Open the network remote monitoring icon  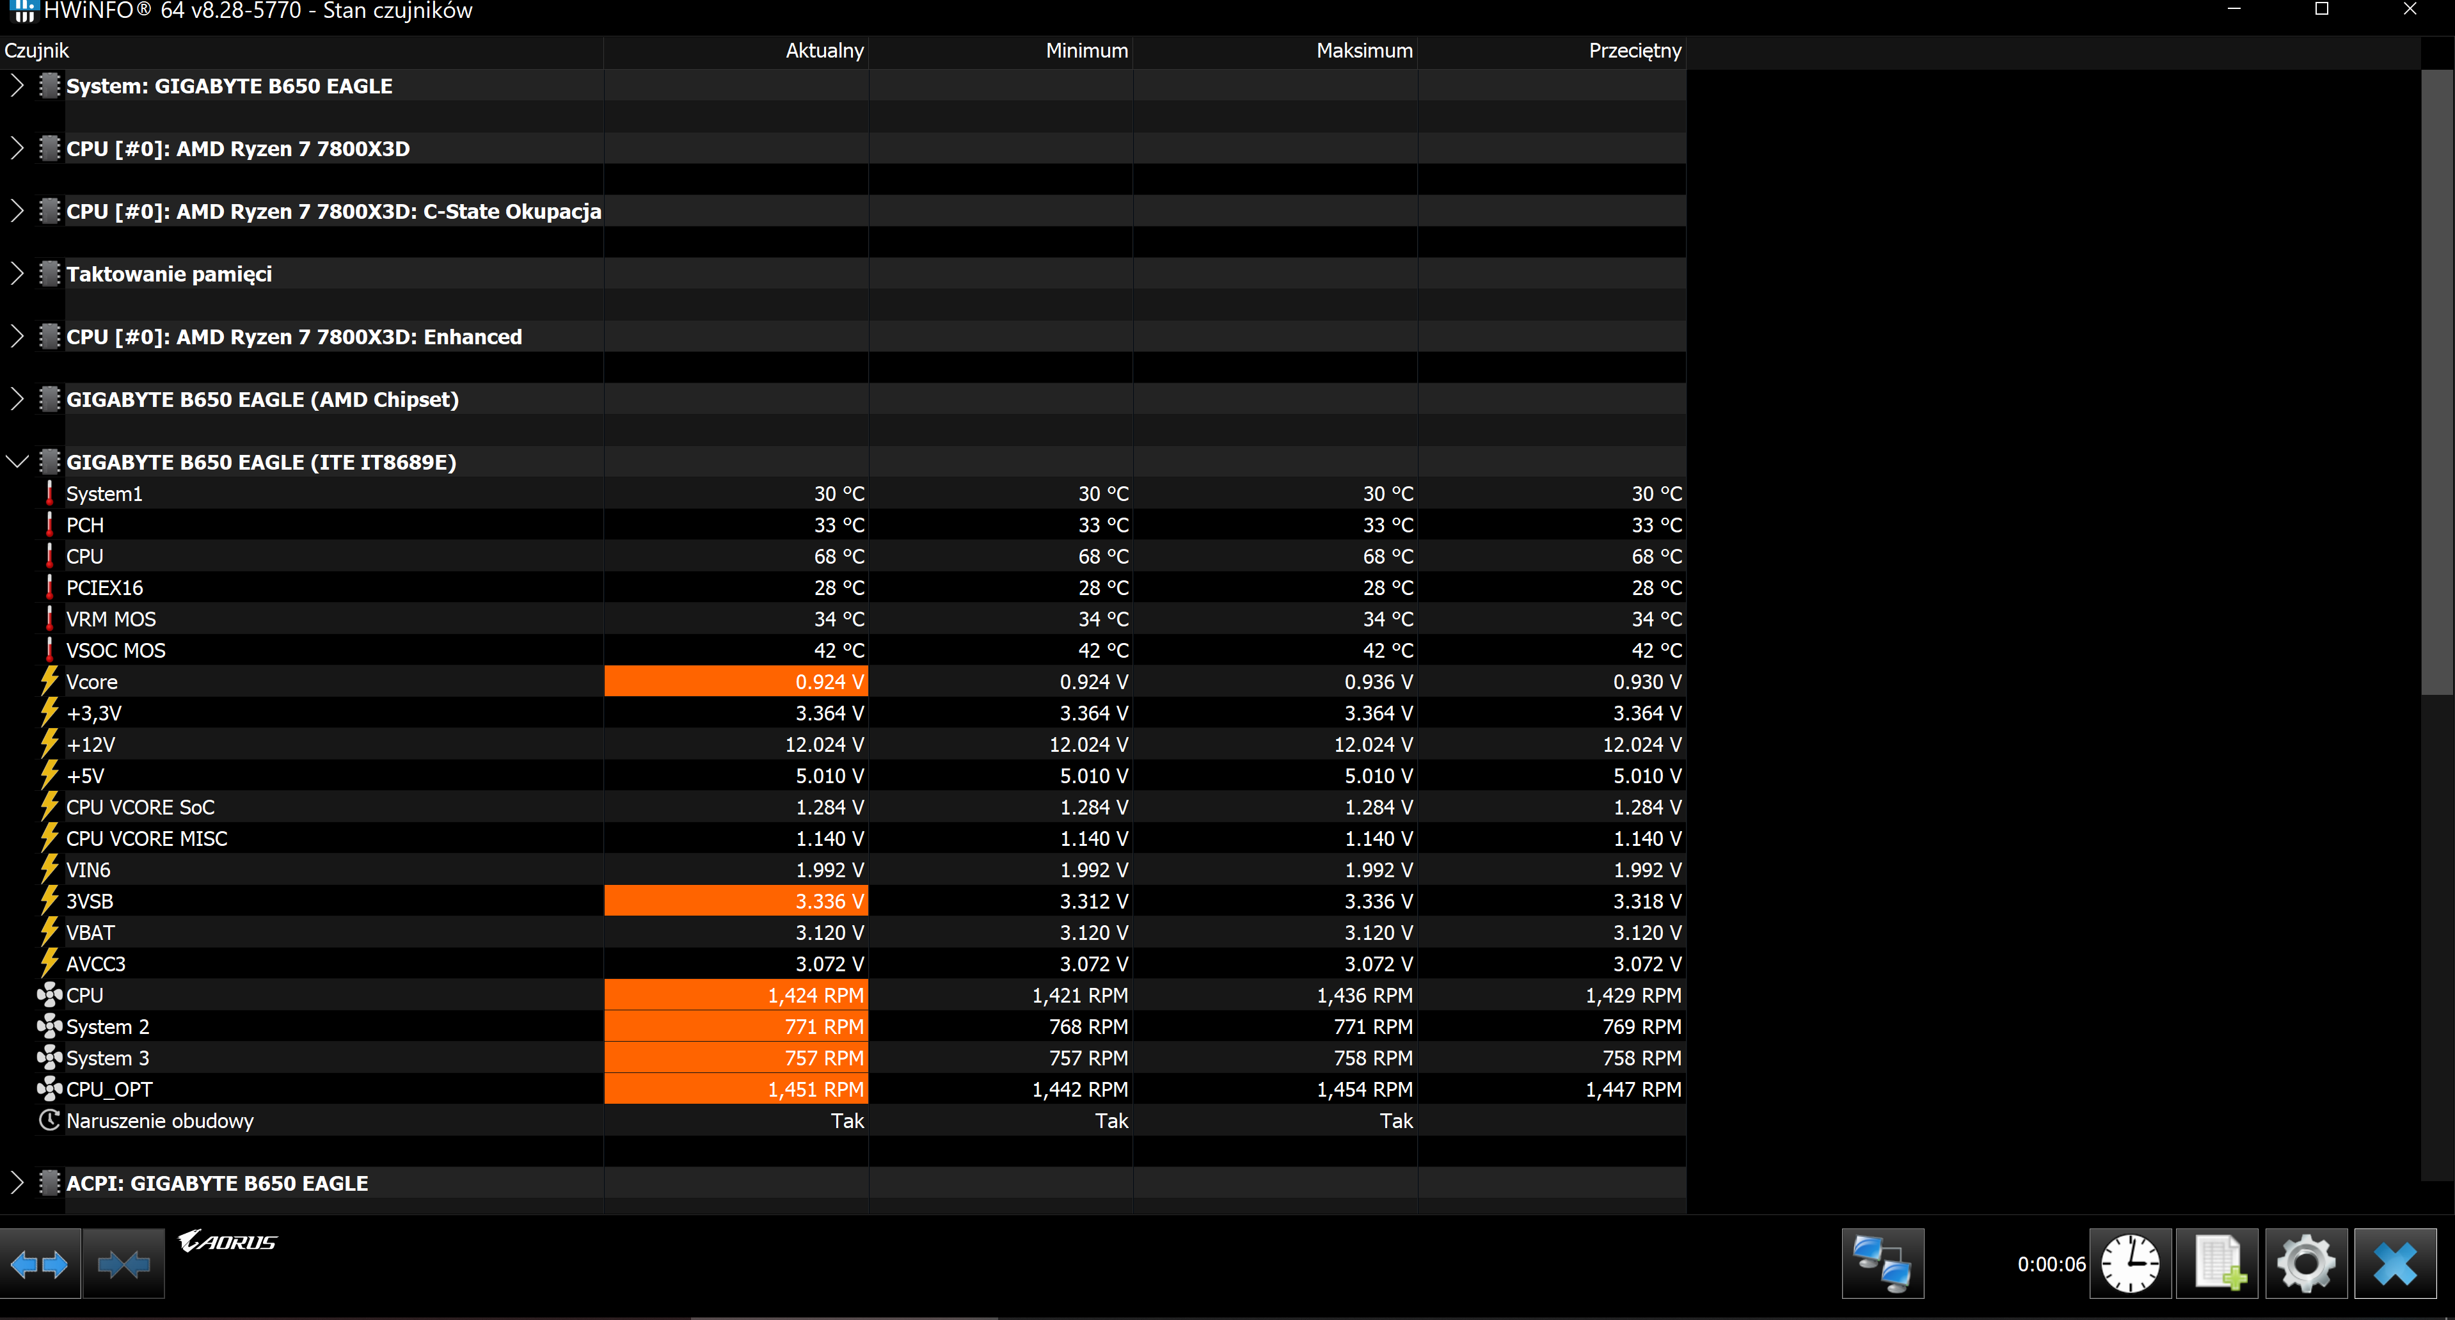[x=1882, y=1264]
